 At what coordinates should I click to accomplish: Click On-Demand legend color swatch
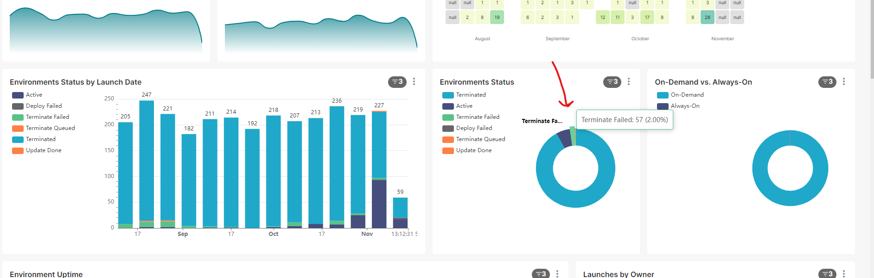coord(663,95)
